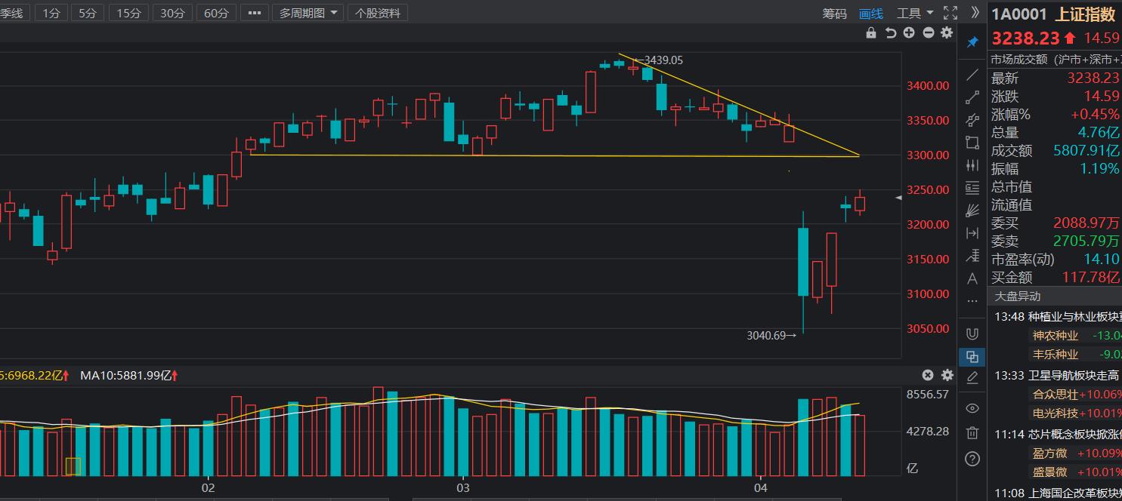Screen dimensions: 1122x501
Task: Undo chart change with the curved arrow icon
Action: click(x=890, y=32)
